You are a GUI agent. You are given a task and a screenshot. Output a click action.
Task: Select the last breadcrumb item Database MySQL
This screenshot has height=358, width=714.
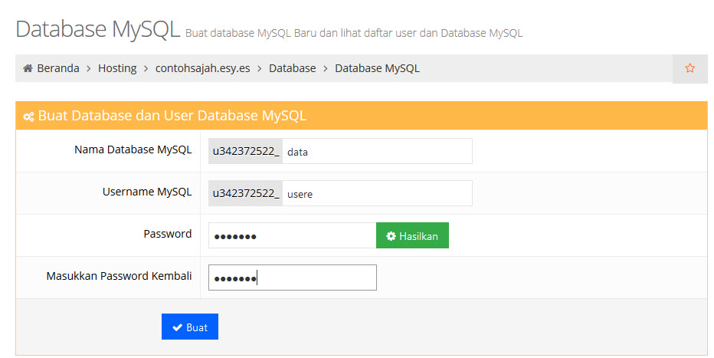(x=377, y=68)
